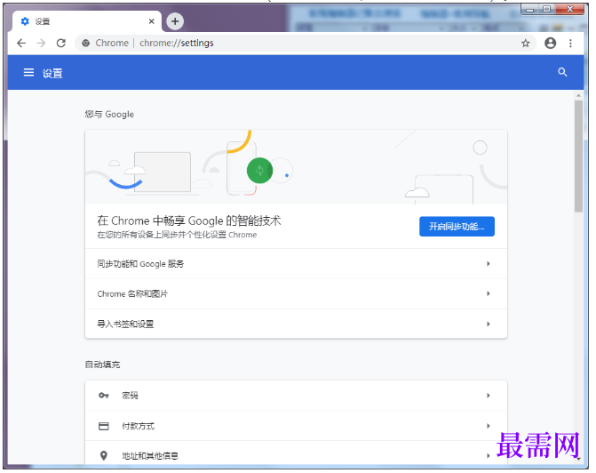Screen dimensions: 596x473
Task: Open 付款方式 settings entry
Action: point(296,426)
